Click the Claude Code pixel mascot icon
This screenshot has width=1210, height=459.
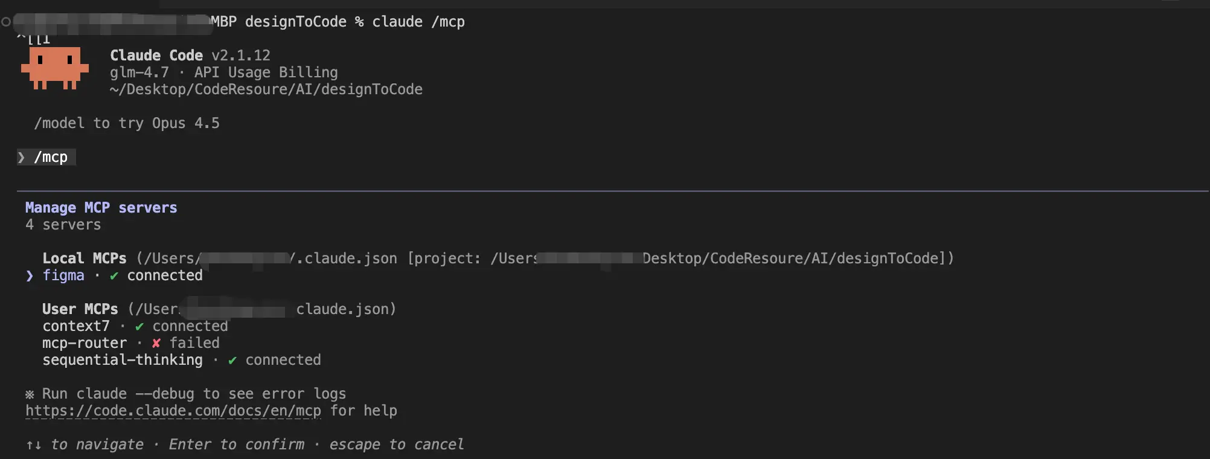coord(55,68)
